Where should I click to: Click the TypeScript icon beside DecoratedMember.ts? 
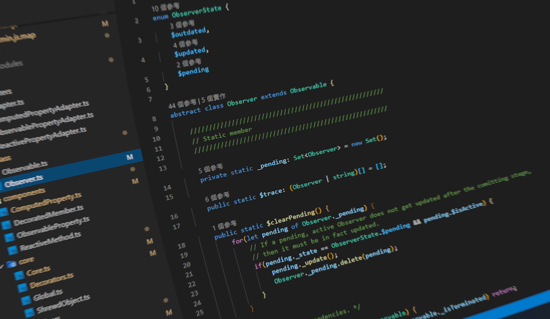[x=6, y=225]
